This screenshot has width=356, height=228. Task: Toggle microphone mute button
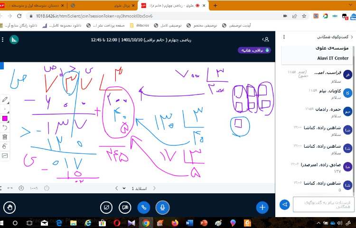tap(162, 207)
